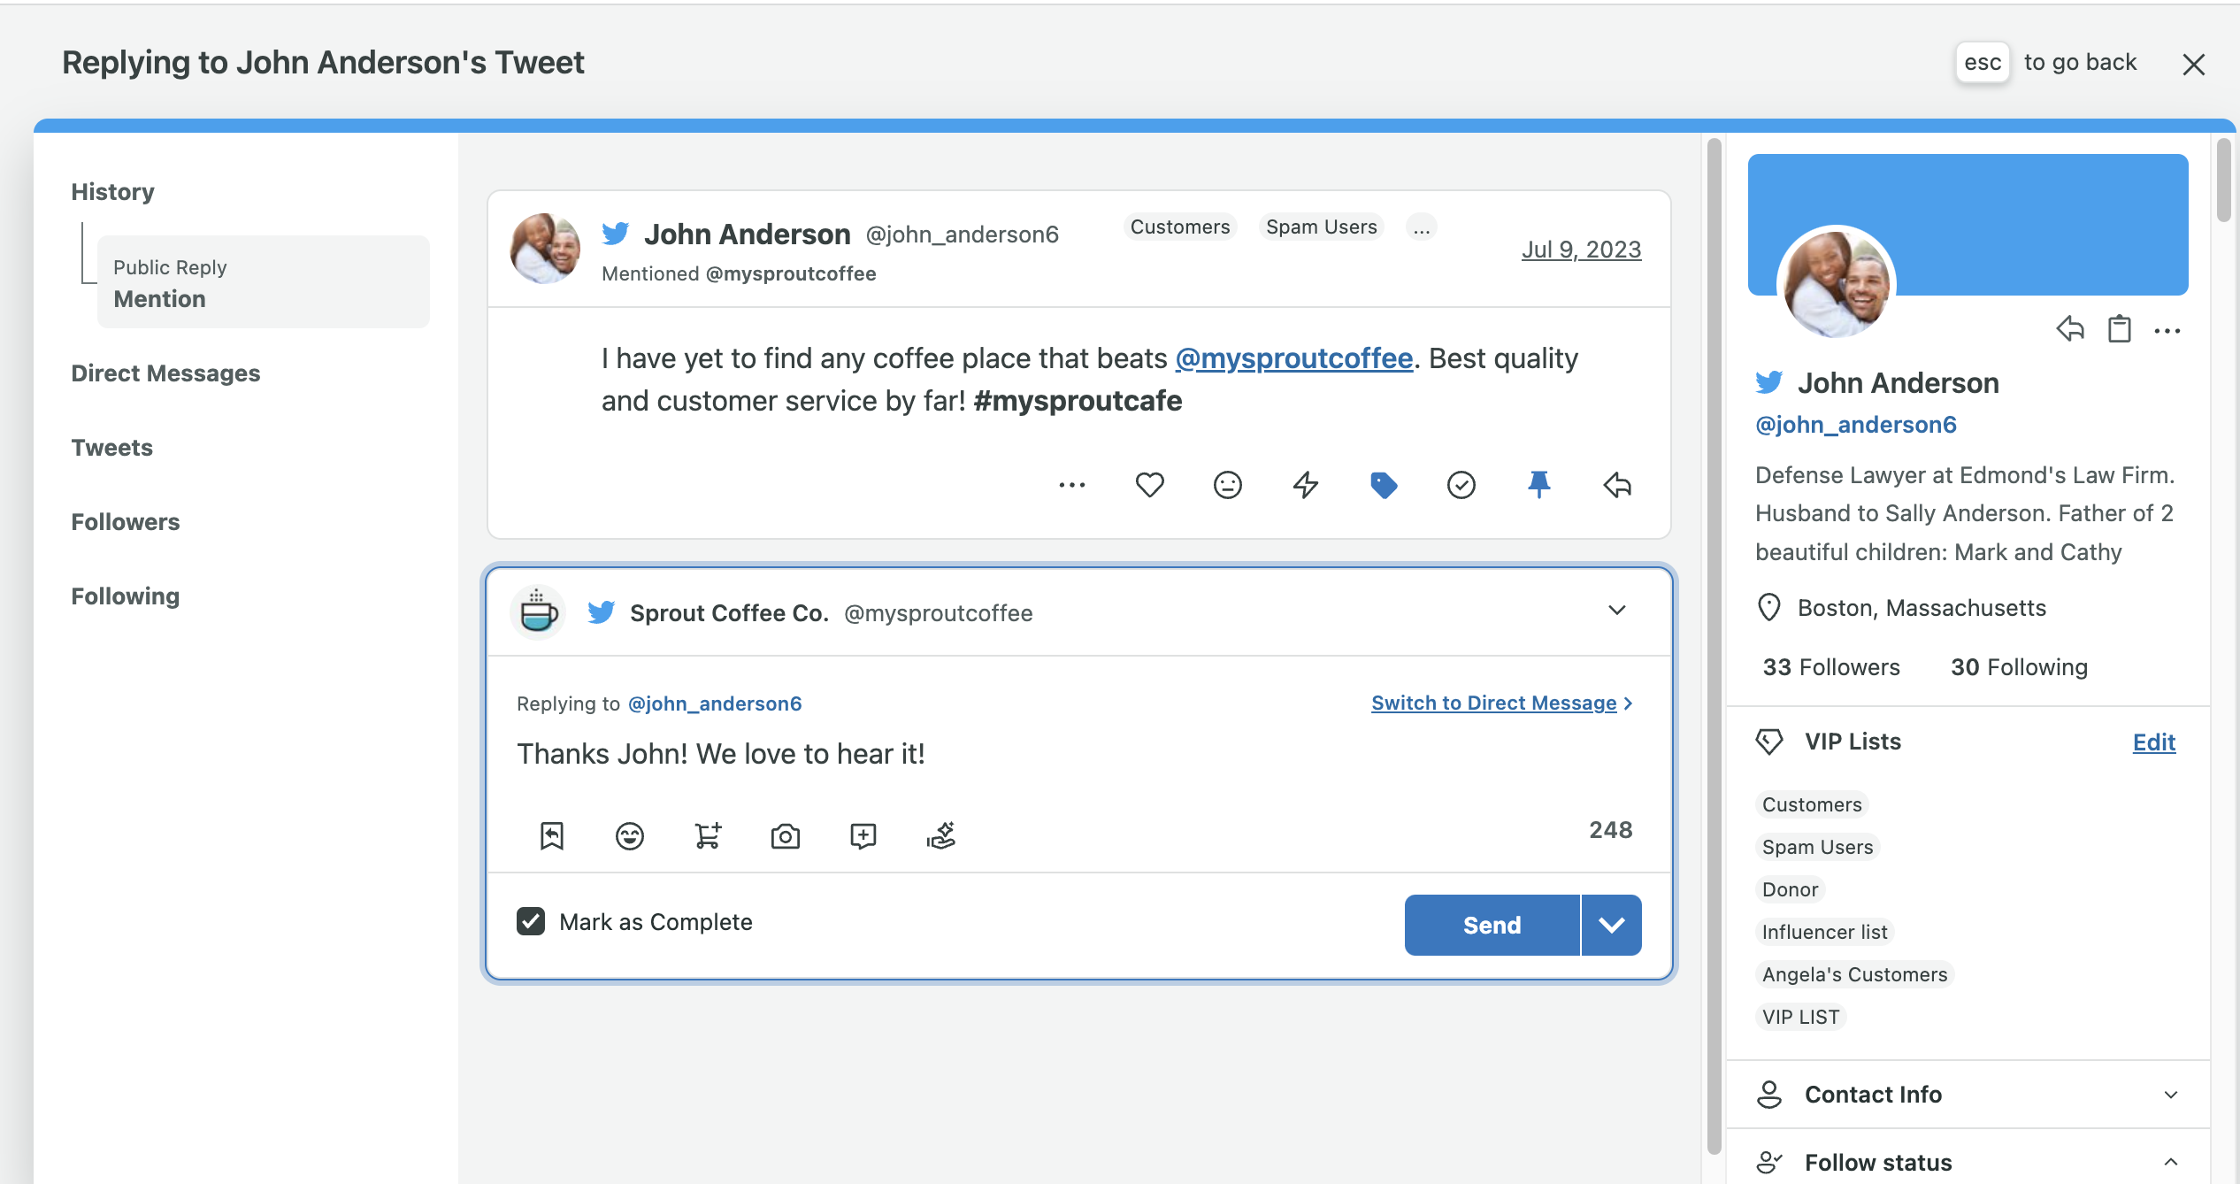Click reply arrow icon in profile panel
The height and width of the screenshot is (1184, 2240).
click(2070, 329)
